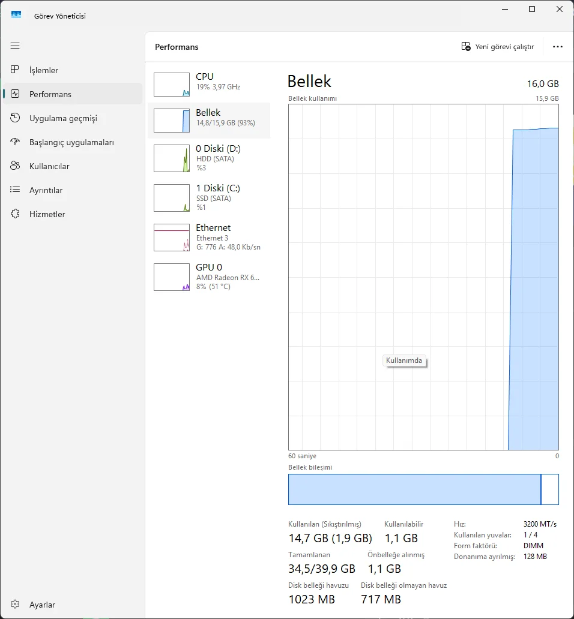Open the hamburger navigation menu

(15, 46)
